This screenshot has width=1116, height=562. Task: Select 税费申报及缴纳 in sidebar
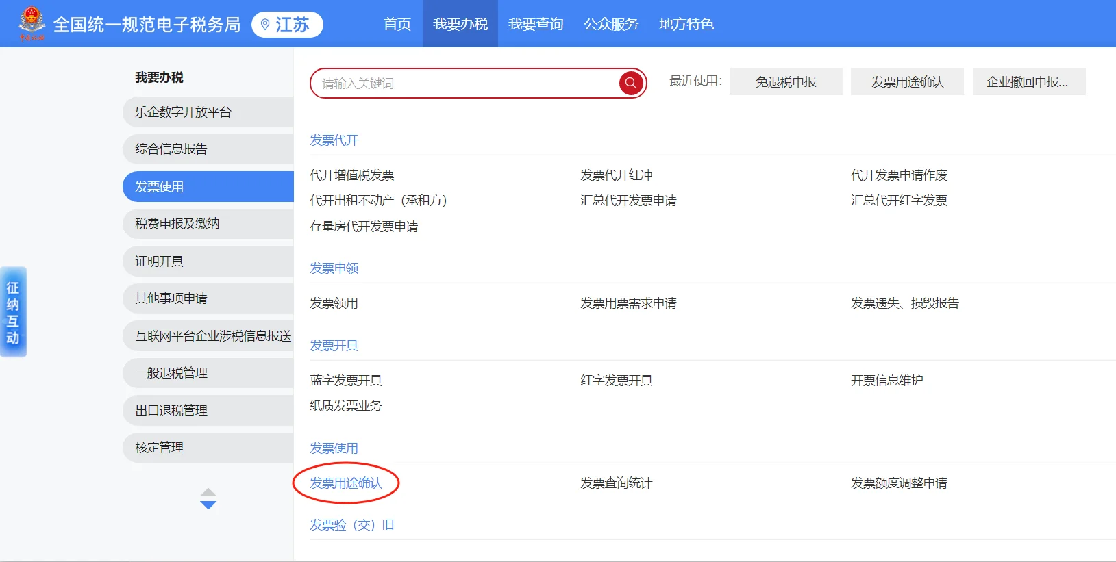point(208,224)
